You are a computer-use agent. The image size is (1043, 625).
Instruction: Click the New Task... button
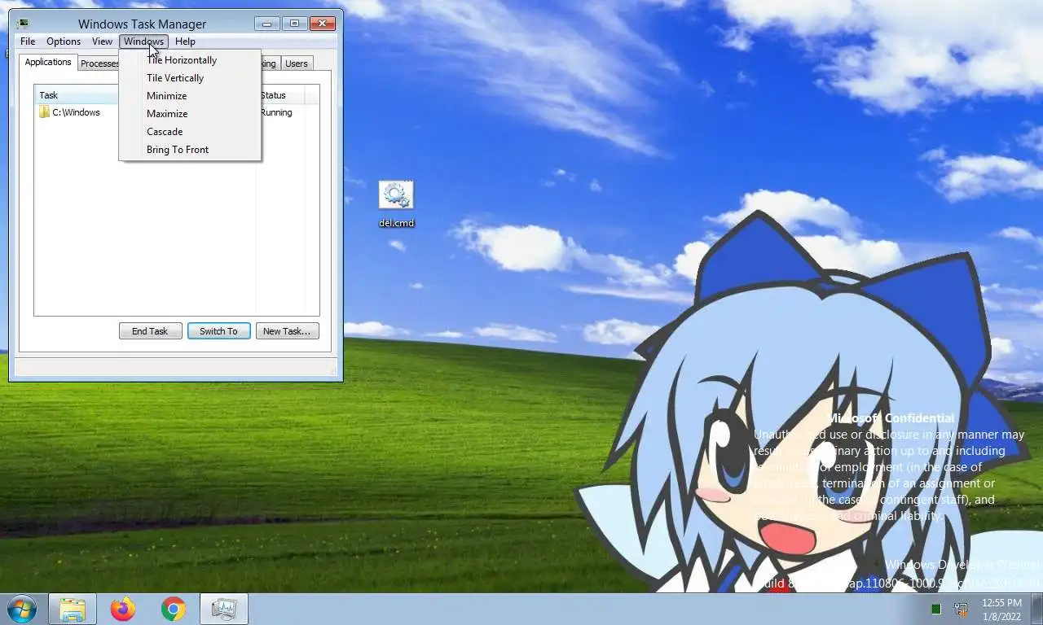tap(287, 331)
